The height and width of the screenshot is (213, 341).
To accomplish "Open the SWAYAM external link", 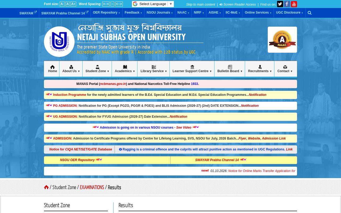I will pos(28,13).
